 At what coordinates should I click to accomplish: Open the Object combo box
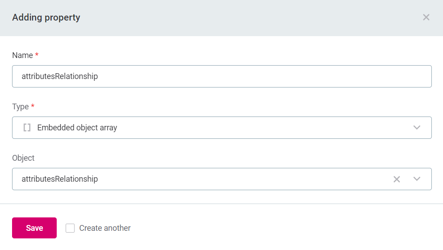coord(201,179)
